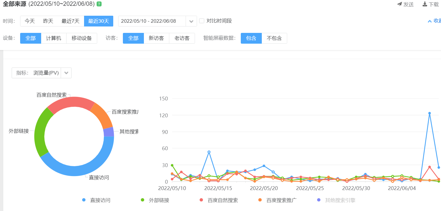This screenshot has width=441, height=211.
Task: Filter by 新访客 visitor button
Action: click(156, 38)
